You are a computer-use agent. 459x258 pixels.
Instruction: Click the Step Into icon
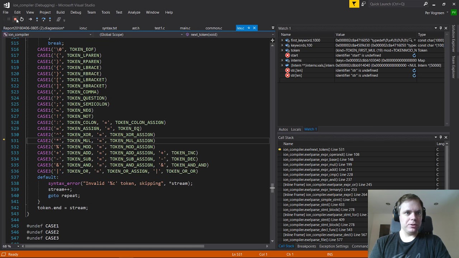pyautogui.click(x=37, y=19)
